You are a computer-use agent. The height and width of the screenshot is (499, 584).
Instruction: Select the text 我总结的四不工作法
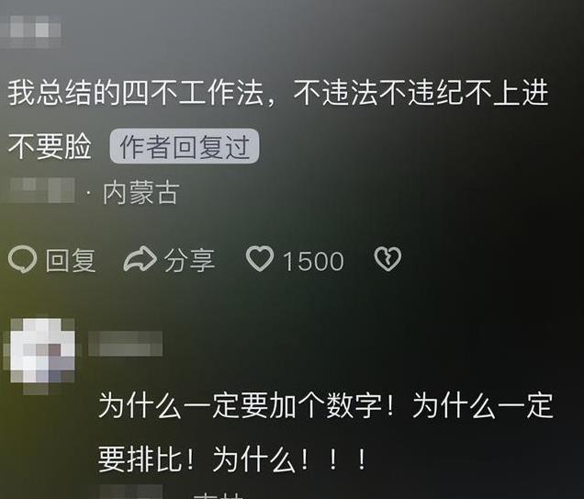click(136, 93)
